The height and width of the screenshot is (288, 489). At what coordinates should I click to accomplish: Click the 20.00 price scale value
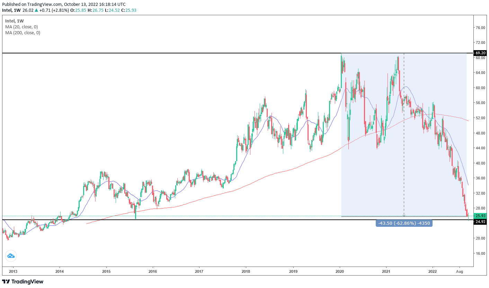(480, 238)
